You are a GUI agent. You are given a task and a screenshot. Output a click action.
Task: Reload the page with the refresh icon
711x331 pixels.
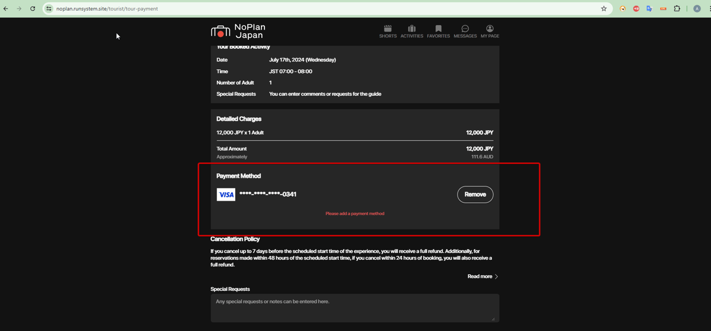tap(33, 9)
